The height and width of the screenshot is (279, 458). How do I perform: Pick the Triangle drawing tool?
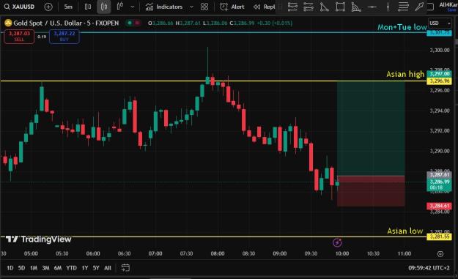(x=324, y=7)
